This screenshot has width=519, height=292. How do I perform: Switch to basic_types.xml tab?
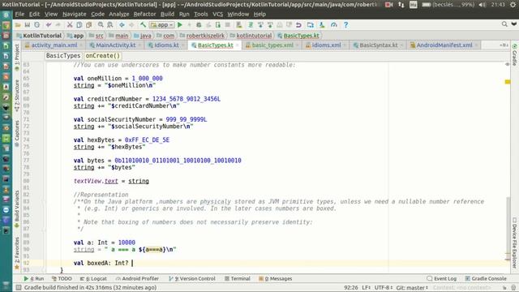pyautogui.click(x=272, y=45)
